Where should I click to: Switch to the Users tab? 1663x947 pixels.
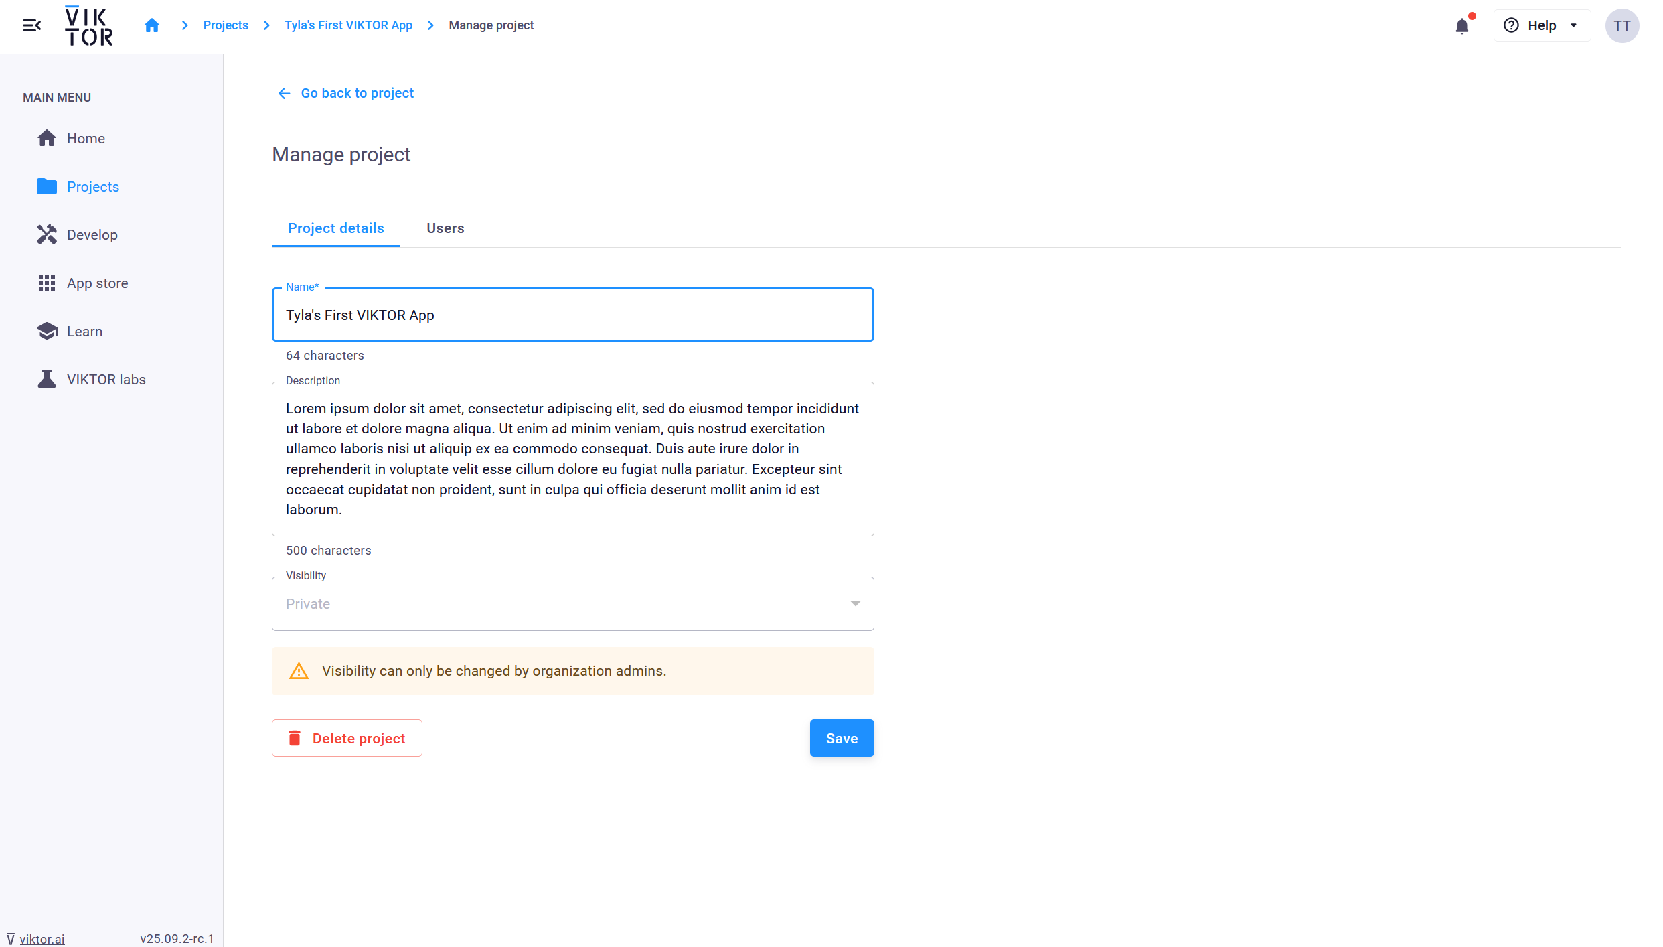(445, 228)
